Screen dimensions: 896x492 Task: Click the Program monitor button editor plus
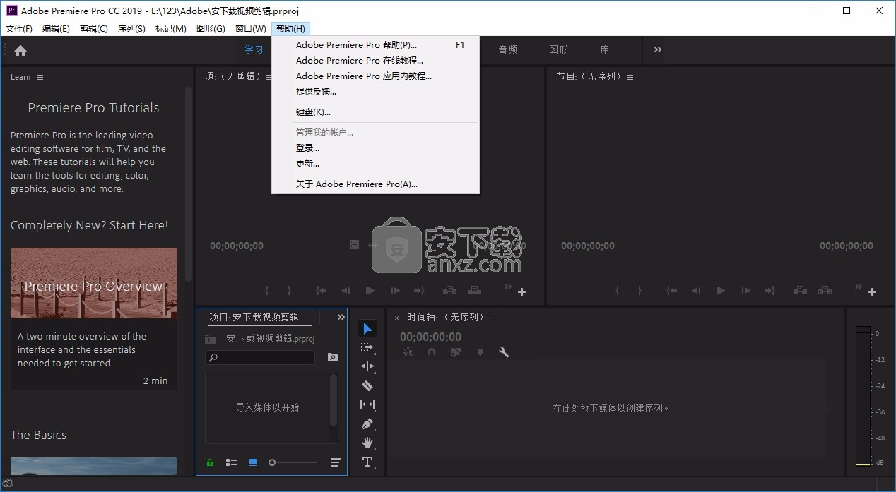click(x=872, y=292)
